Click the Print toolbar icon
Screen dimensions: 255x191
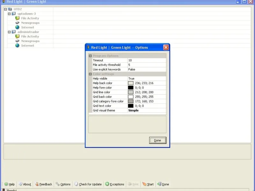point(130,184)
